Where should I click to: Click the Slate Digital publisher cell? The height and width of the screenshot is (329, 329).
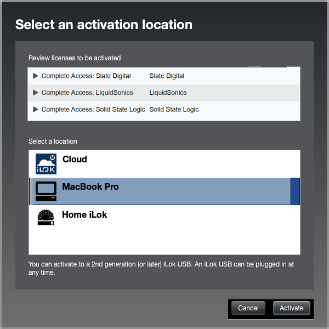167,76
